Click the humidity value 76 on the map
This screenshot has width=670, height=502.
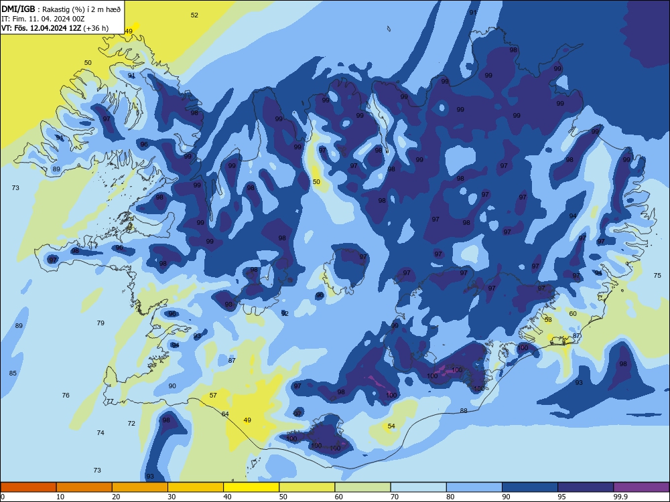[66, 396]
